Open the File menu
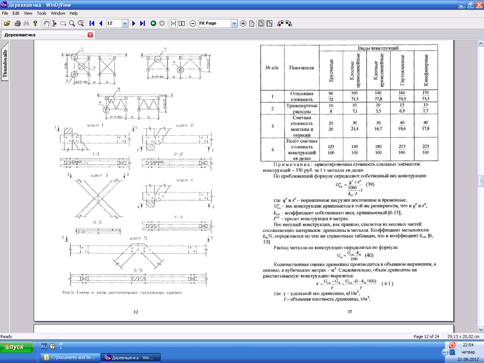The image size is (484, 363). (x=5, y=13)
